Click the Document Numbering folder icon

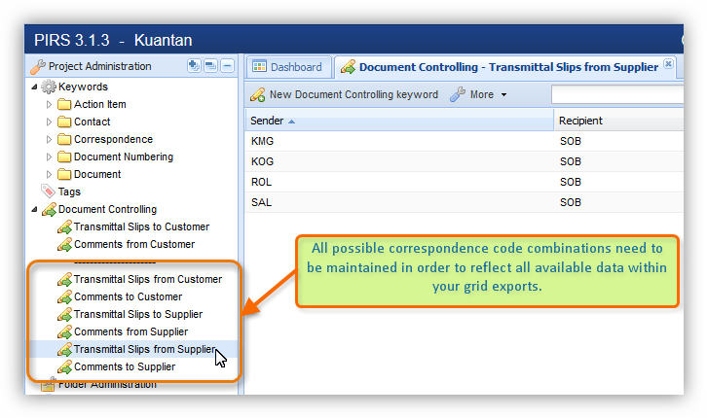64,157
